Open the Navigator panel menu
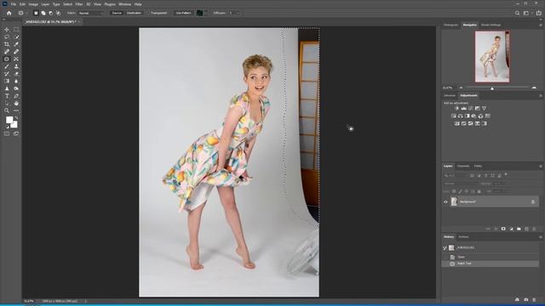 pos(541,25)
